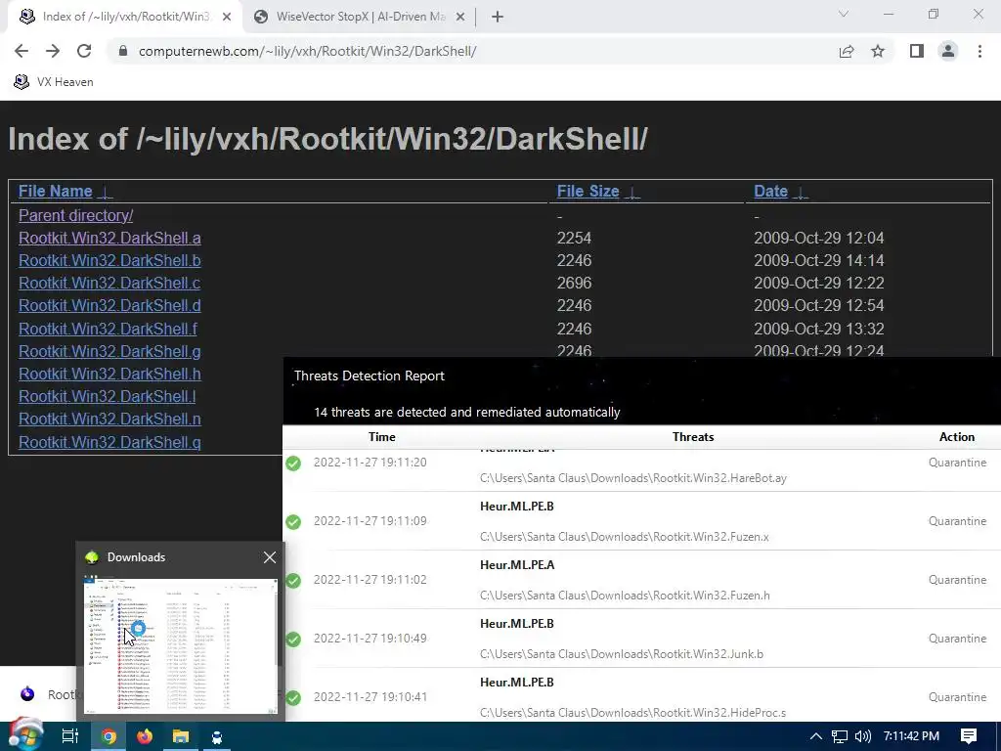Screen dimensions: 1001x751
Task: Open the browser side panel
Action: [x=917, y=51]
